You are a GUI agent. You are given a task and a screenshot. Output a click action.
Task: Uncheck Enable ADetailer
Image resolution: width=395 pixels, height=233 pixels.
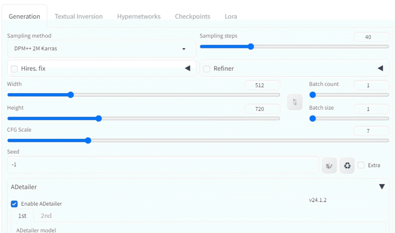14,204
